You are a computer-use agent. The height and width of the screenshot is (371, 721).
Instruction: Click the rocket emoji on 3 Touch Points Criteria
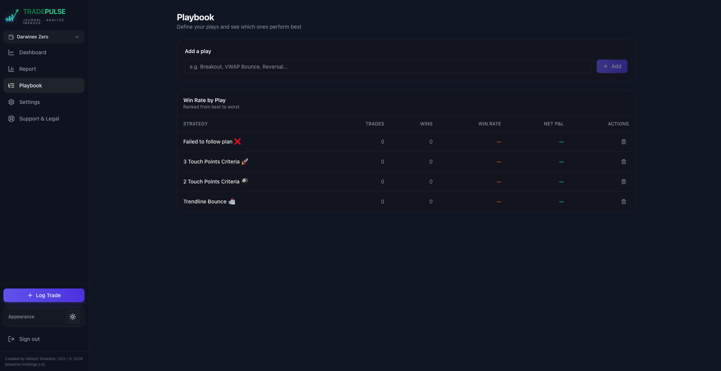(x=245, y=162)
